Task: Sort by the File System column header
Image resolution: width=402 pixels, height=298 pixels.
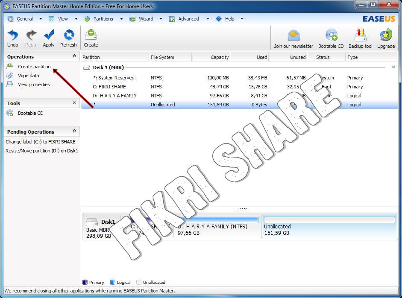Action: point(170,57)
